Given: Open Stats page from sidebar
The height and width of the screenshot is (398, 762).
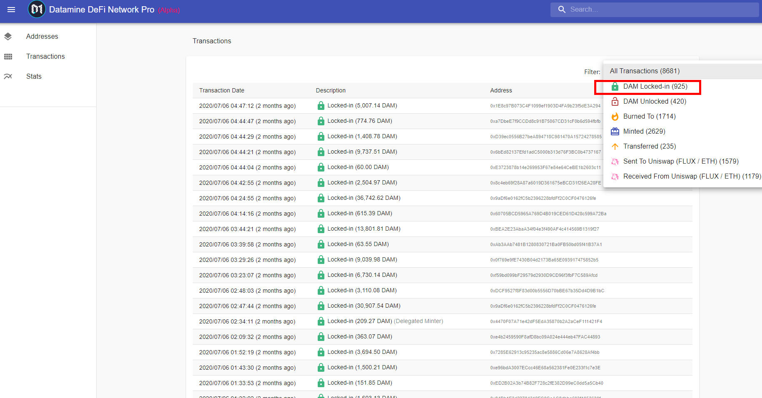Looking at the screenshot, I should [x=48, y=77].
